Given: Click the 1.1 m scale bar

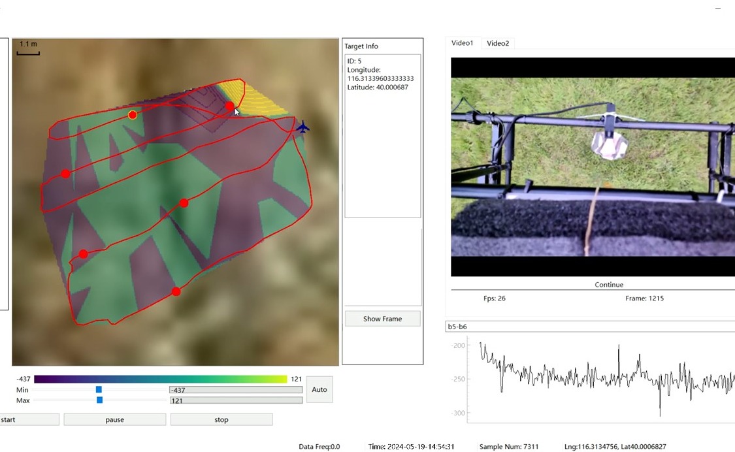Looking at the screenshot, I should [x=28, y=48].
